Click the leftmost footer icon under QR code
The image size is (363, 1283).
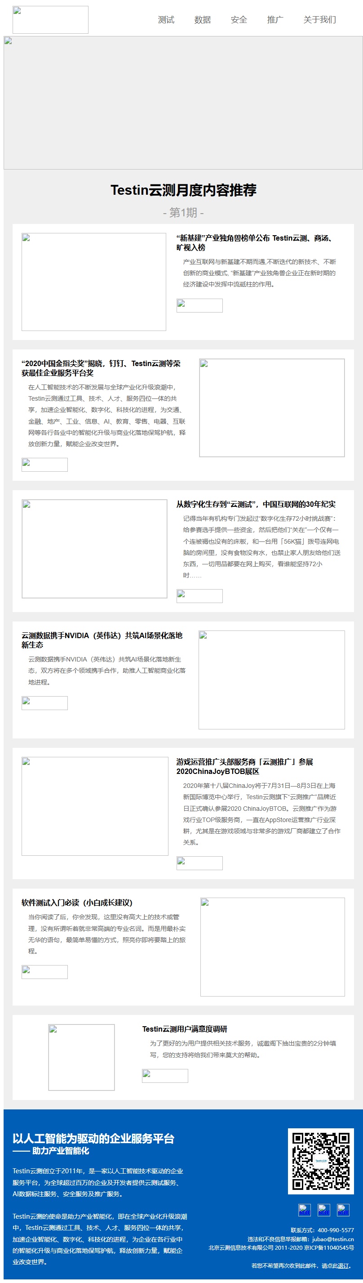[x=304, y=1210]
